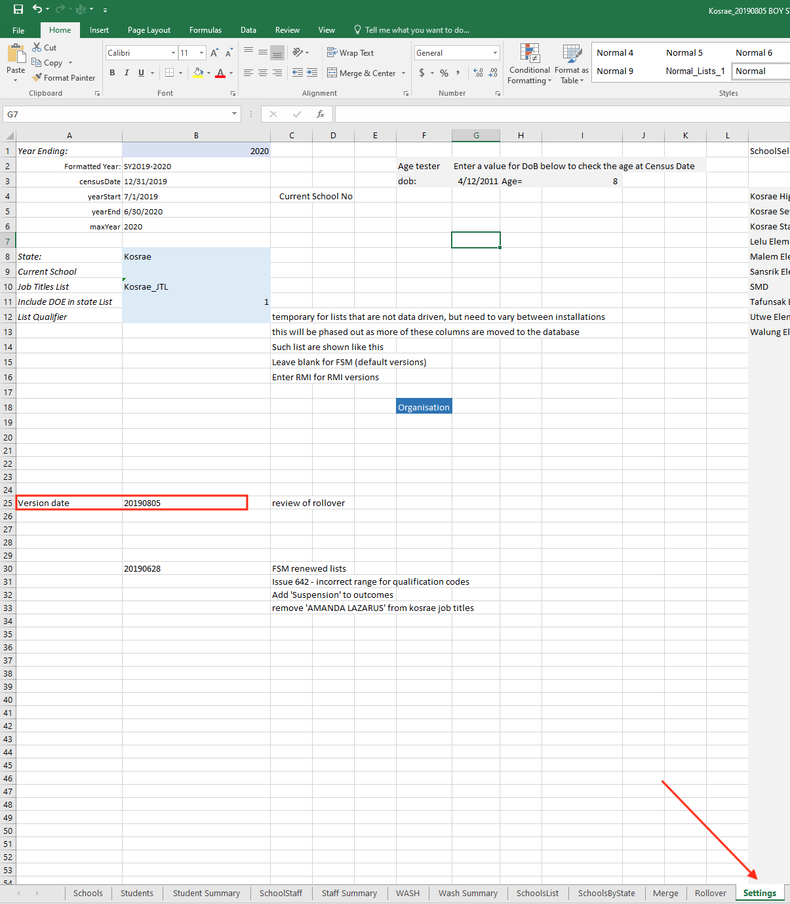This screenshot has width=790, height=904.
Task: Open the General number format dropdown
Action: pyautogui.click(x=495, y=53)
